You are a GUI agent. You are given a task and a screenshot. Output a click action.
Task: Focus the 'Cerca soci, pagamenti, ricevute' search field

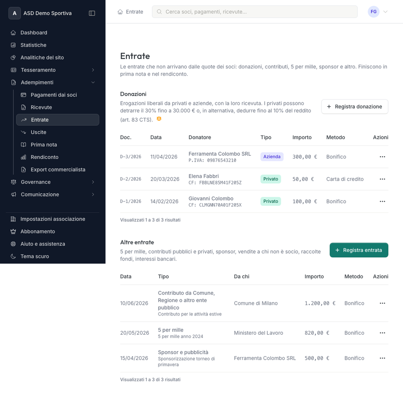tap(255, 12)
